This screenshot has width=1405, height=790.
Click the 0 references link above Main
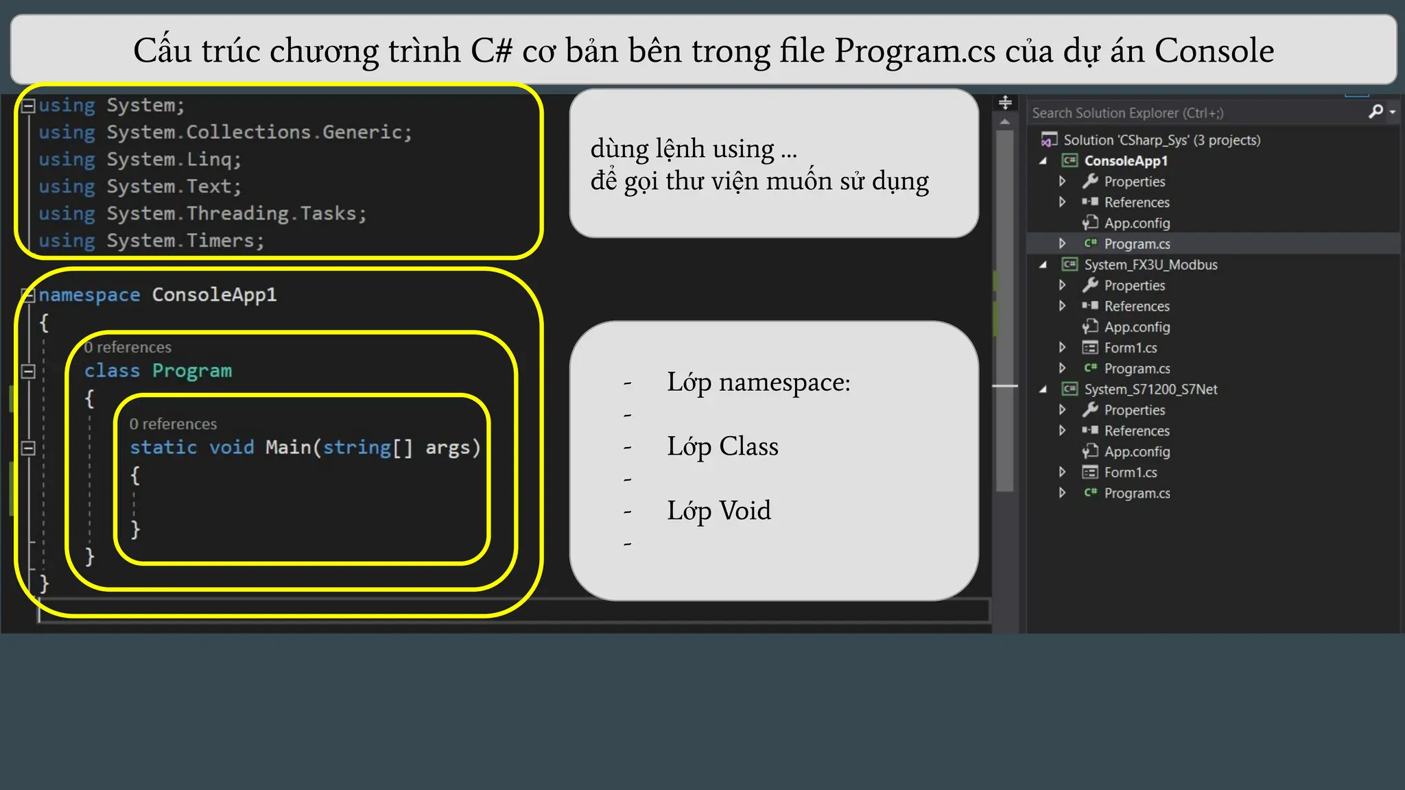(x=173, y=424)
